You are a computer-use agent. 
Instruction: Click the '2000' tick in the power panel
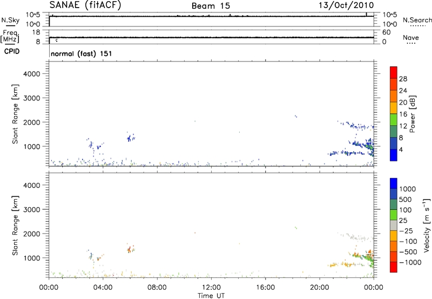pyautogui.click(x=31, y=122)
